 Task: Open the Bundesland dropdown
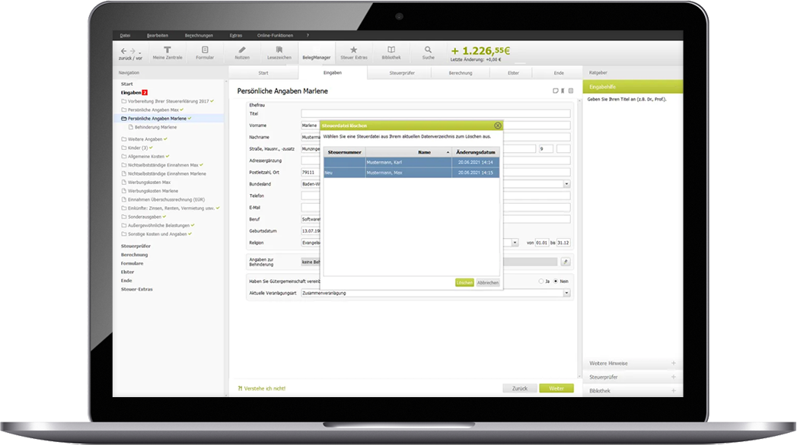(566, 184)
